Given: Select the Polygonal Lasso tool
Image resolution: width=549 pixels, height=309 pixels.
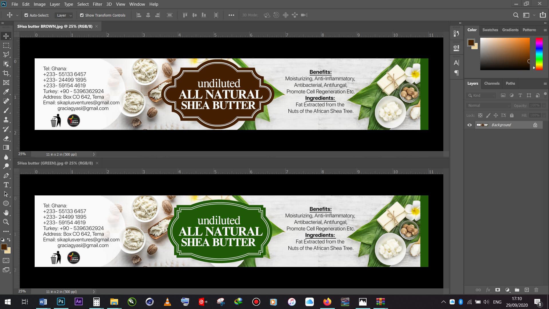Looking at the screenshot, I should click(x=6, y=55).
